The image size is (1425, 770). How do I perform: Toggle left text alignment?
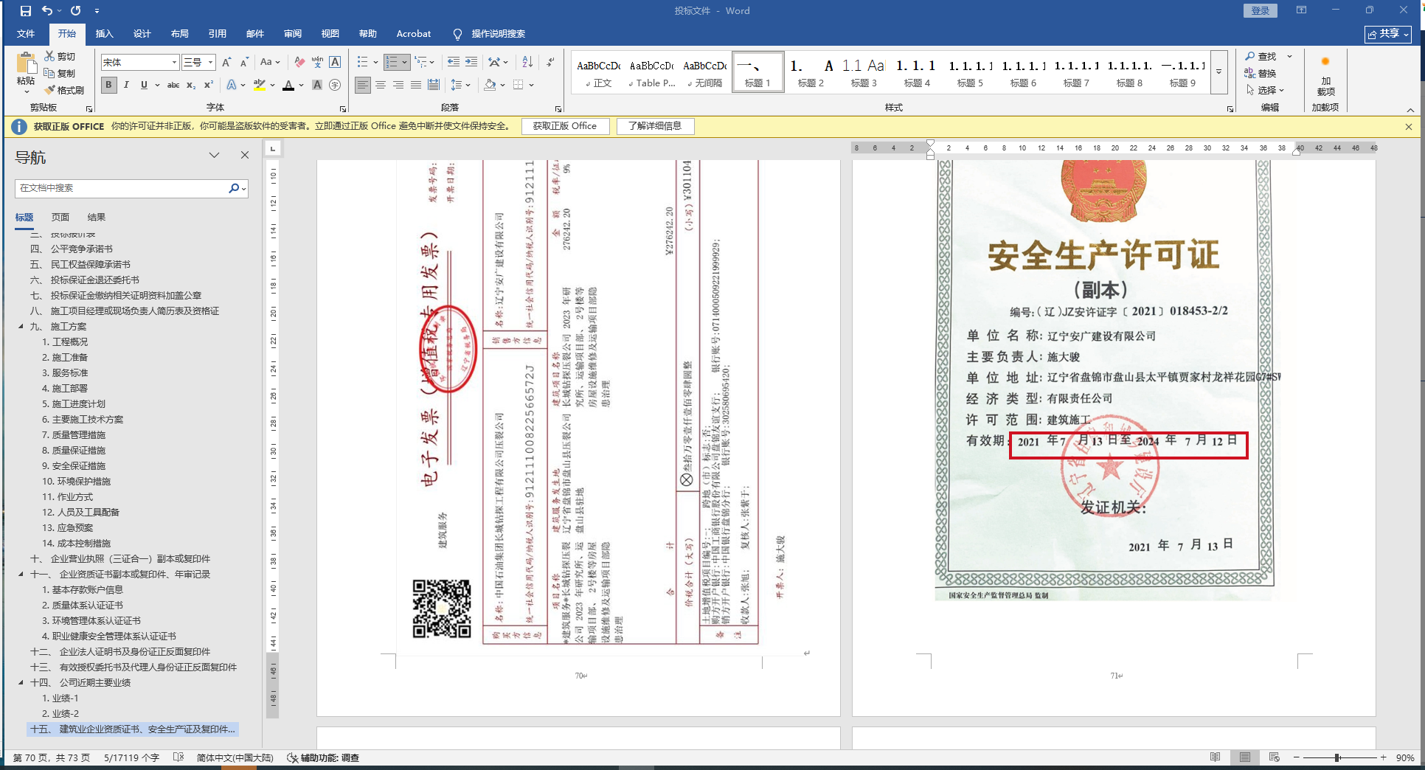[362, 86]
